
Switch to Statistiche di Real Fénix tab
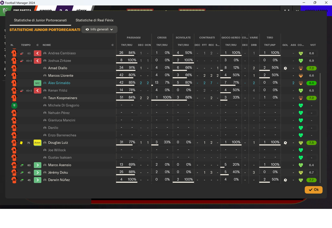94,20
